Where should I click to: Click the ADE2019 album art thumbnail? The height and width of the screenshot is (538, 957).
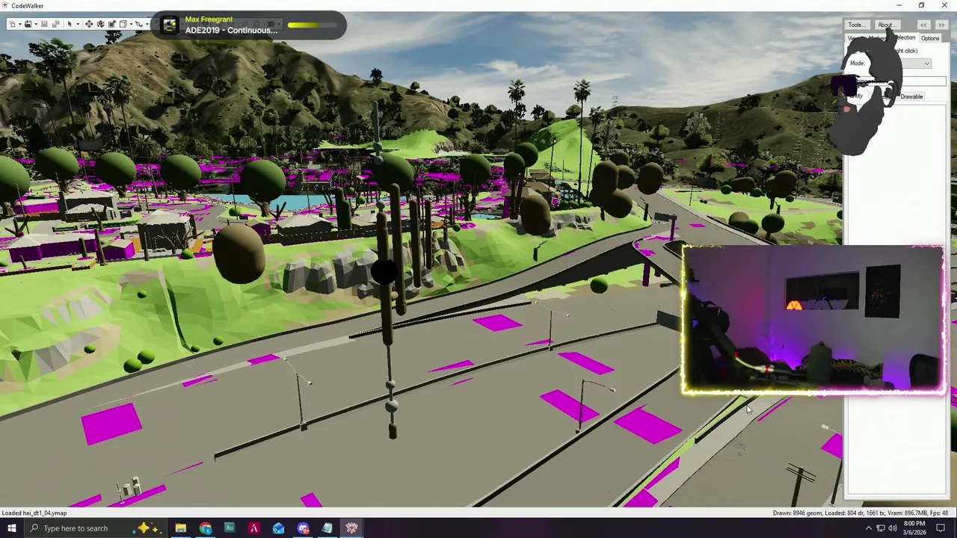(x=170, y=25)
